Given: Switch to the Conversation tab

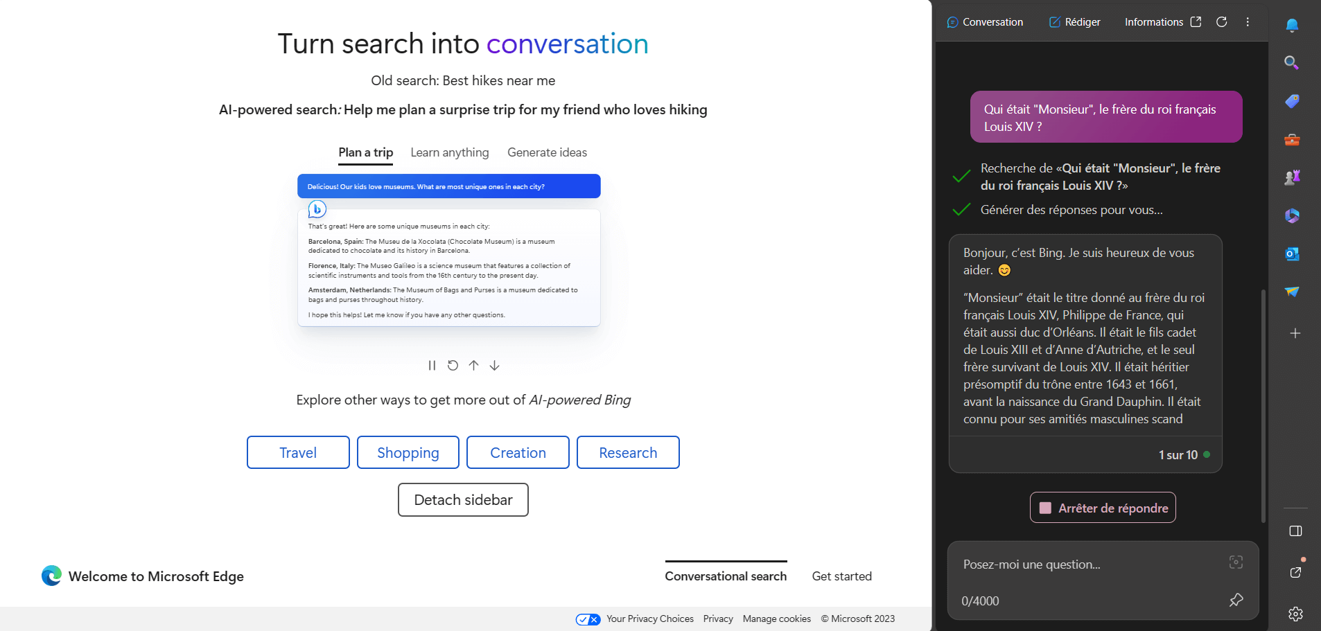Looking at the screenshot, I should pyautogui.click(x=985, y=22).
